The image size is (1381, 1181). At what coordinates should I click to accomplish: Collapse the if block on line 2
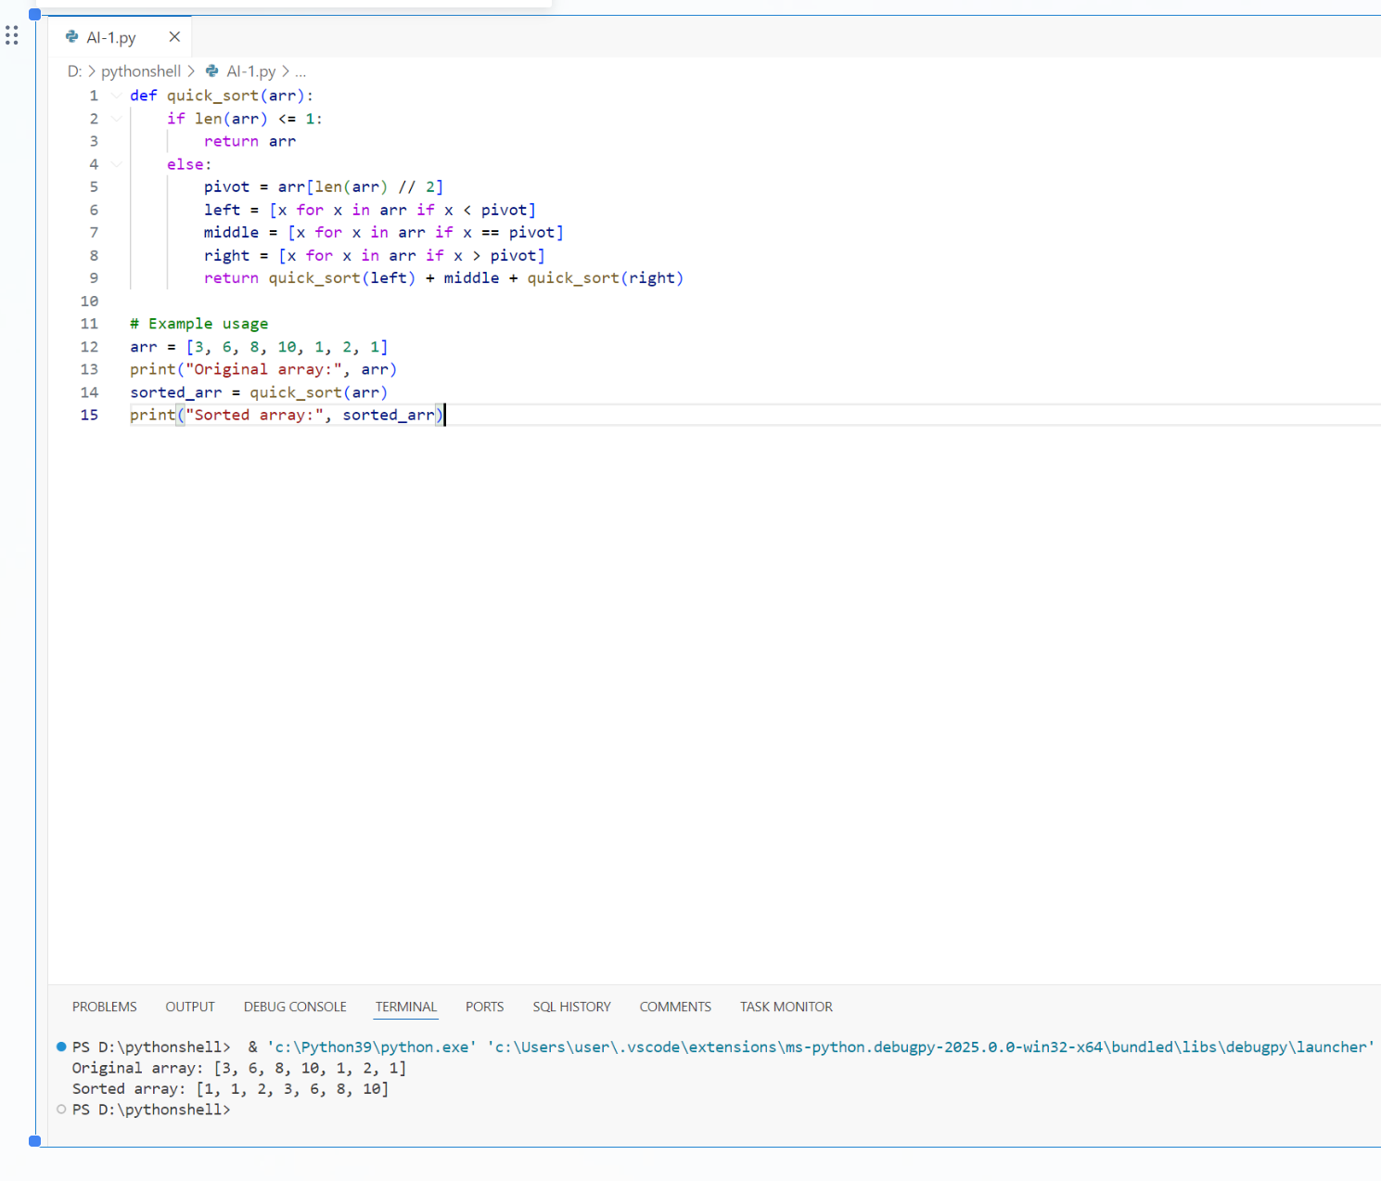pyautogui.click(x=116, y=119)
